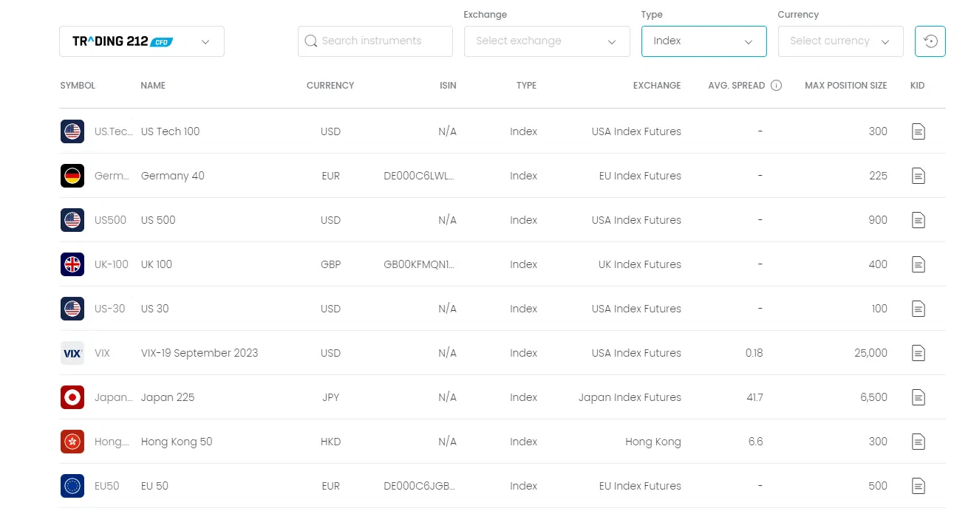
Task: Sort by the CURRENCY column header
Action: (x=330, y=86)
